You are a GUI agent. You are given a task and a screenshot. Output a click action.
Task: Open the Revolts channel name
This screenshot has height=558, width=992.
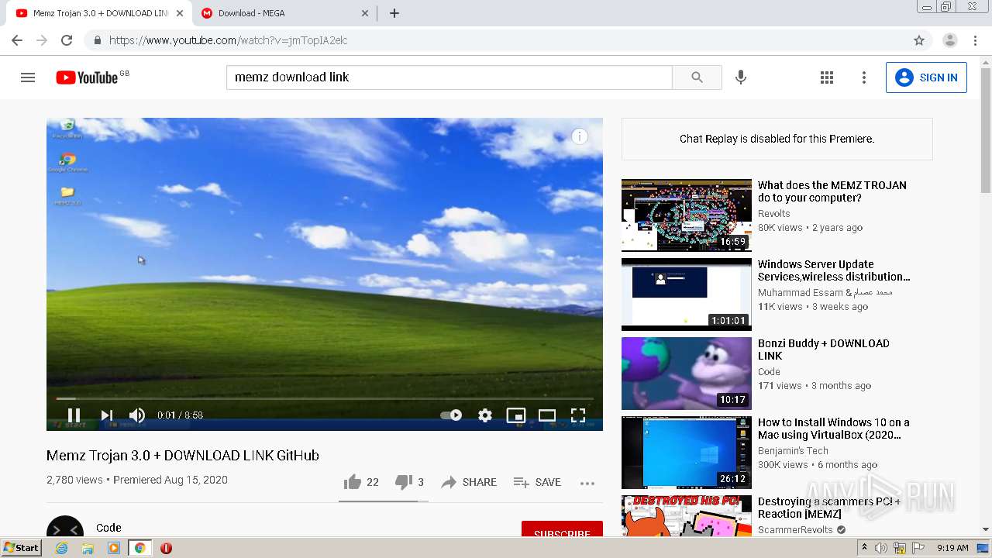point(774,214)
